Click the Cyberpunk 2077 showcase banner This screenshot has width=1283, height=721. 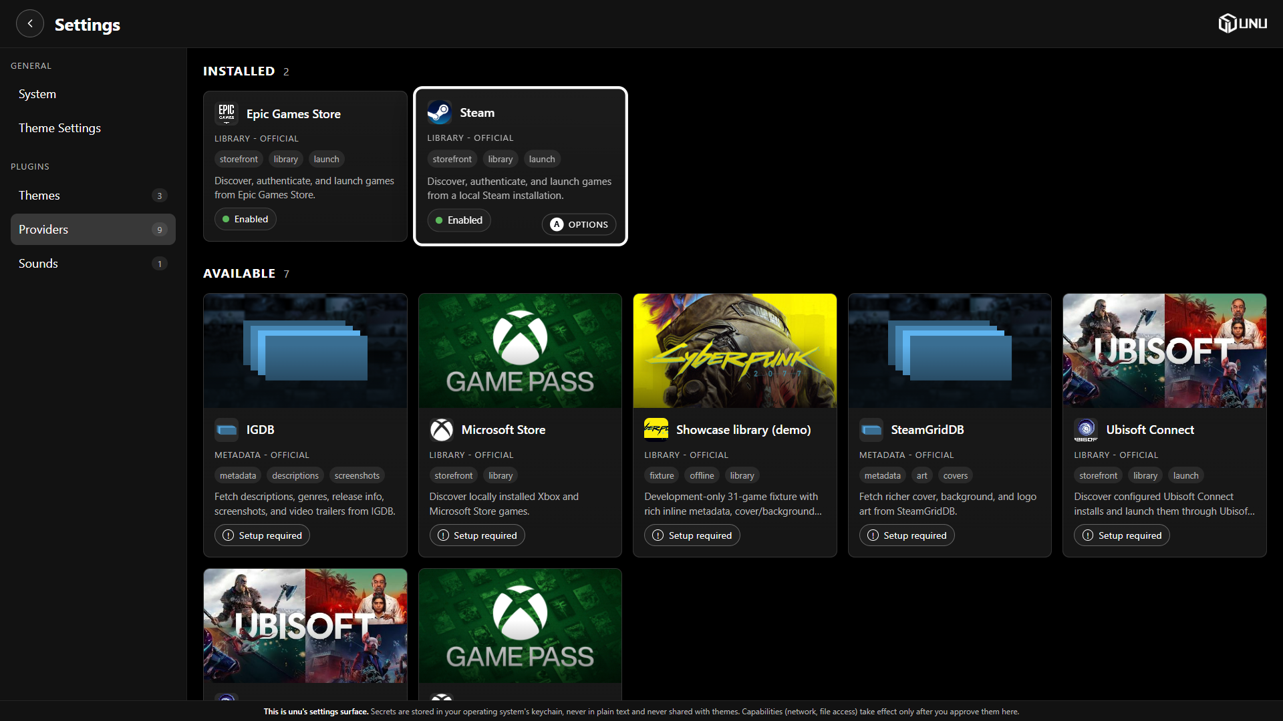tap(735, 351)
